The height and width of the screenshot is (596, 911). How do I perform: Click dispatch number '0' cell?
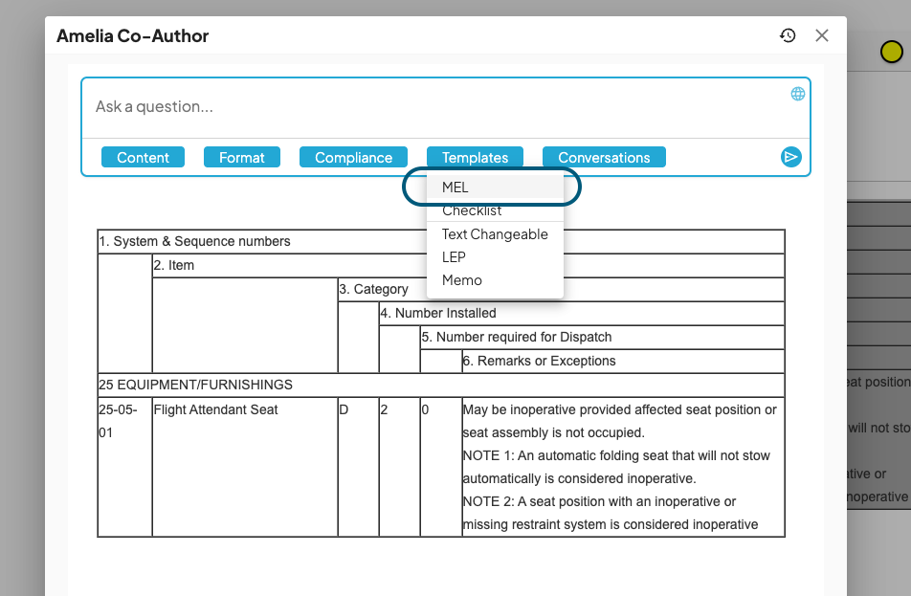click(x=441, y=467)
